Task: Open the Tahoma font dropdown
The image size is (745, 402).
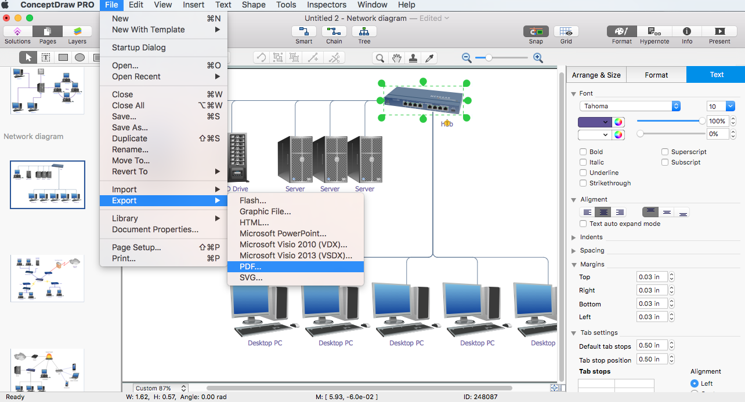Action: click(630, 106)
